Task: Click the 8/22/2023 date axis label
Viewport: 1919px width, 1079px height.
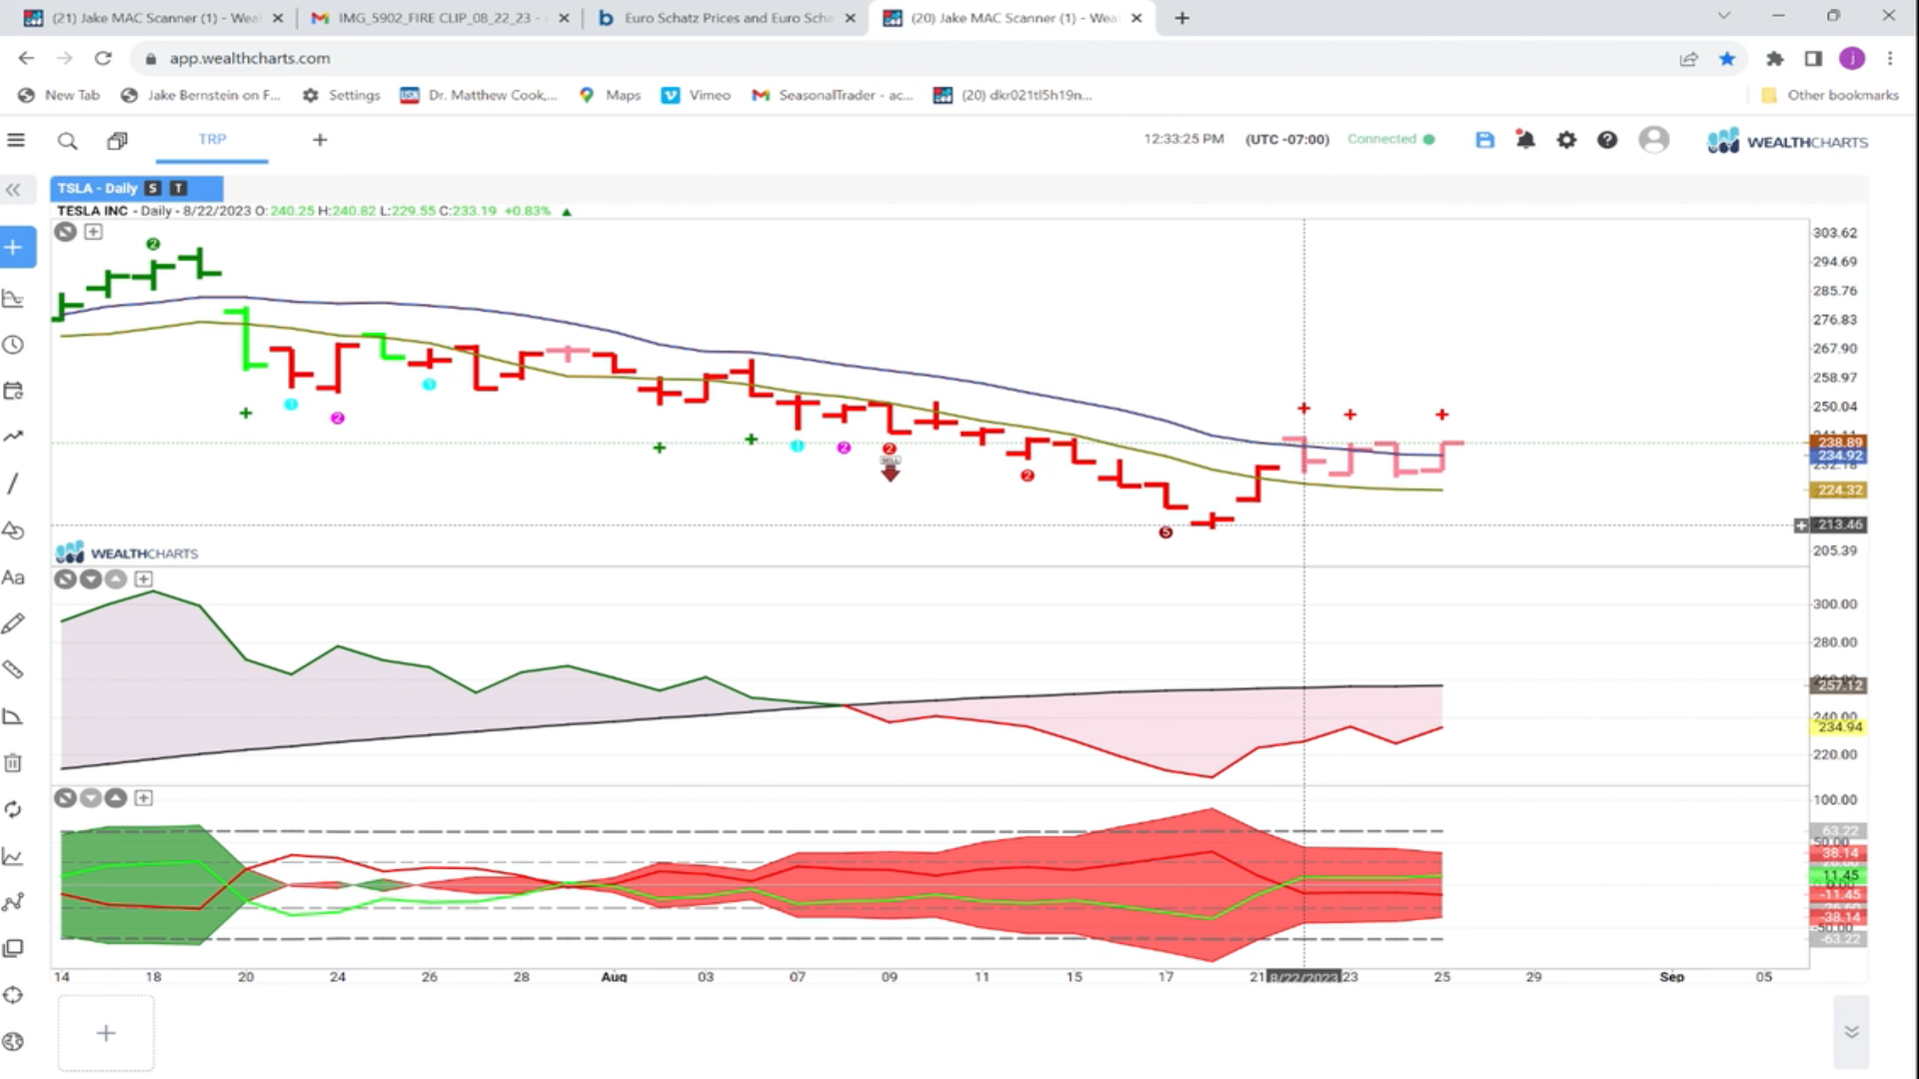Action: (1303, 977)
